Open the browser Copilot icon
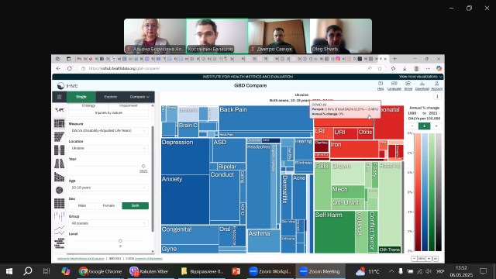Screen dimensions: 496x279 [x=439, y=68]
